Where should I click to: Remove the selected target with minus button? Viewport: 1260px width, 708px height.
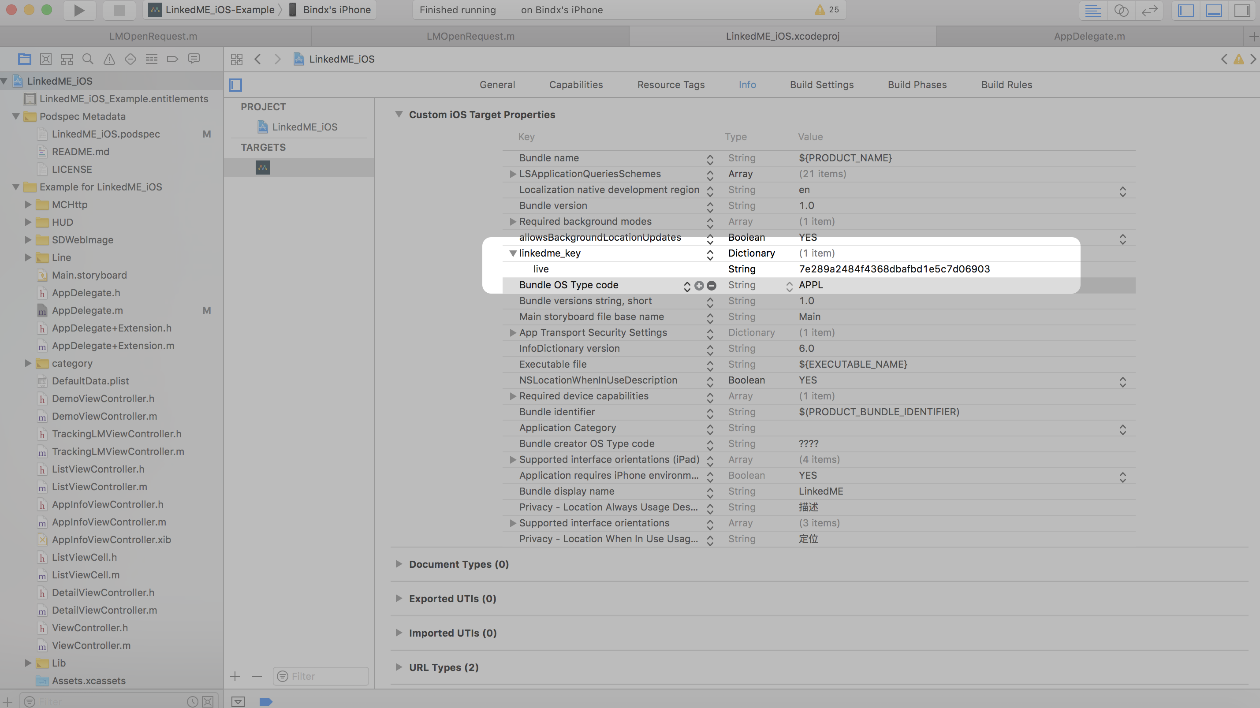click(257, 676)
